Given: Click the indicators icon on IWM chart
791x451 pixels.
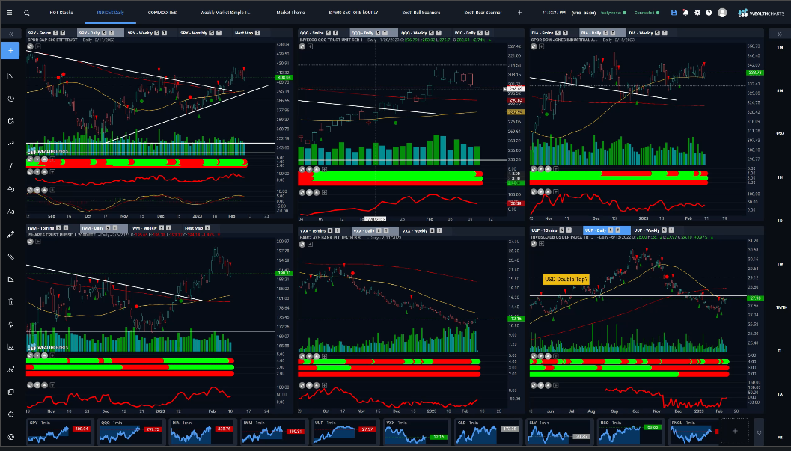Looking at the screenshot, I should (30, 242).
